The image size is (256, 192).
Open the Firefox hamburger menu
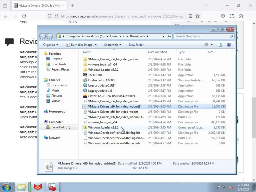pos(250,16)
